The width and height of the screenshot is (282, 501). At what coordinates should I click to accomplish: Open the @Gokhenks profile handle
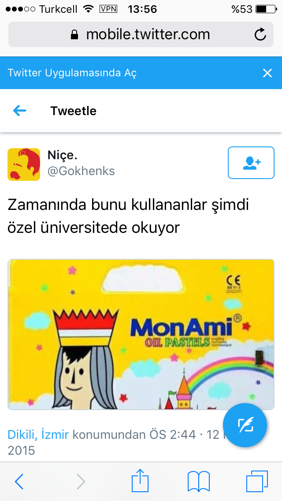click(81, 171)
